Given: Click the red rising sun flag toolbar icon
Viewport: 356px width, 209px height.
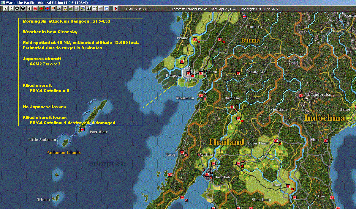Looking at the screenshot, I should tap(35, 9).
